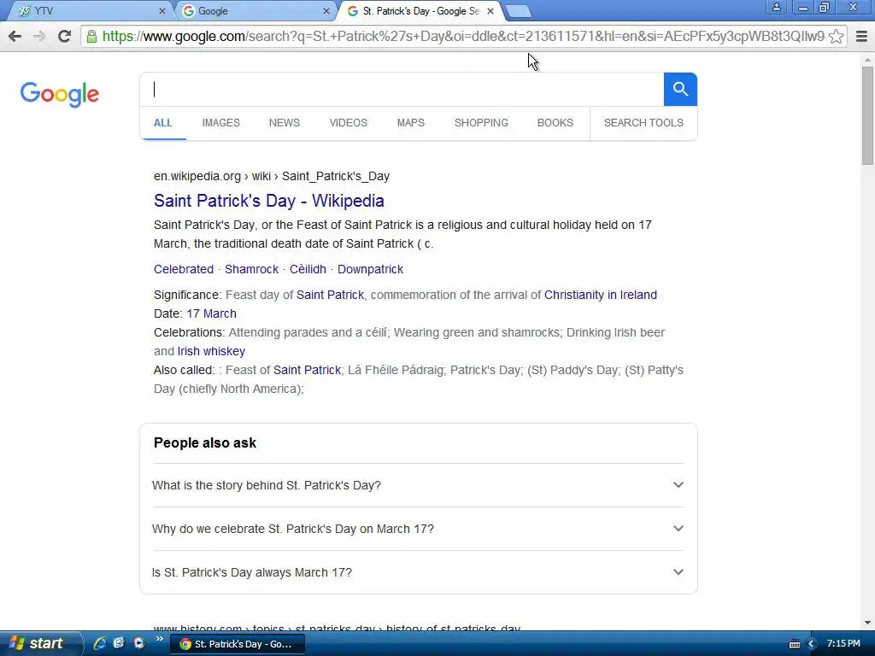Viewport: 875px width, 656px height.
Task: Select the SHOPPING search tab
Action: click(481, 123)
